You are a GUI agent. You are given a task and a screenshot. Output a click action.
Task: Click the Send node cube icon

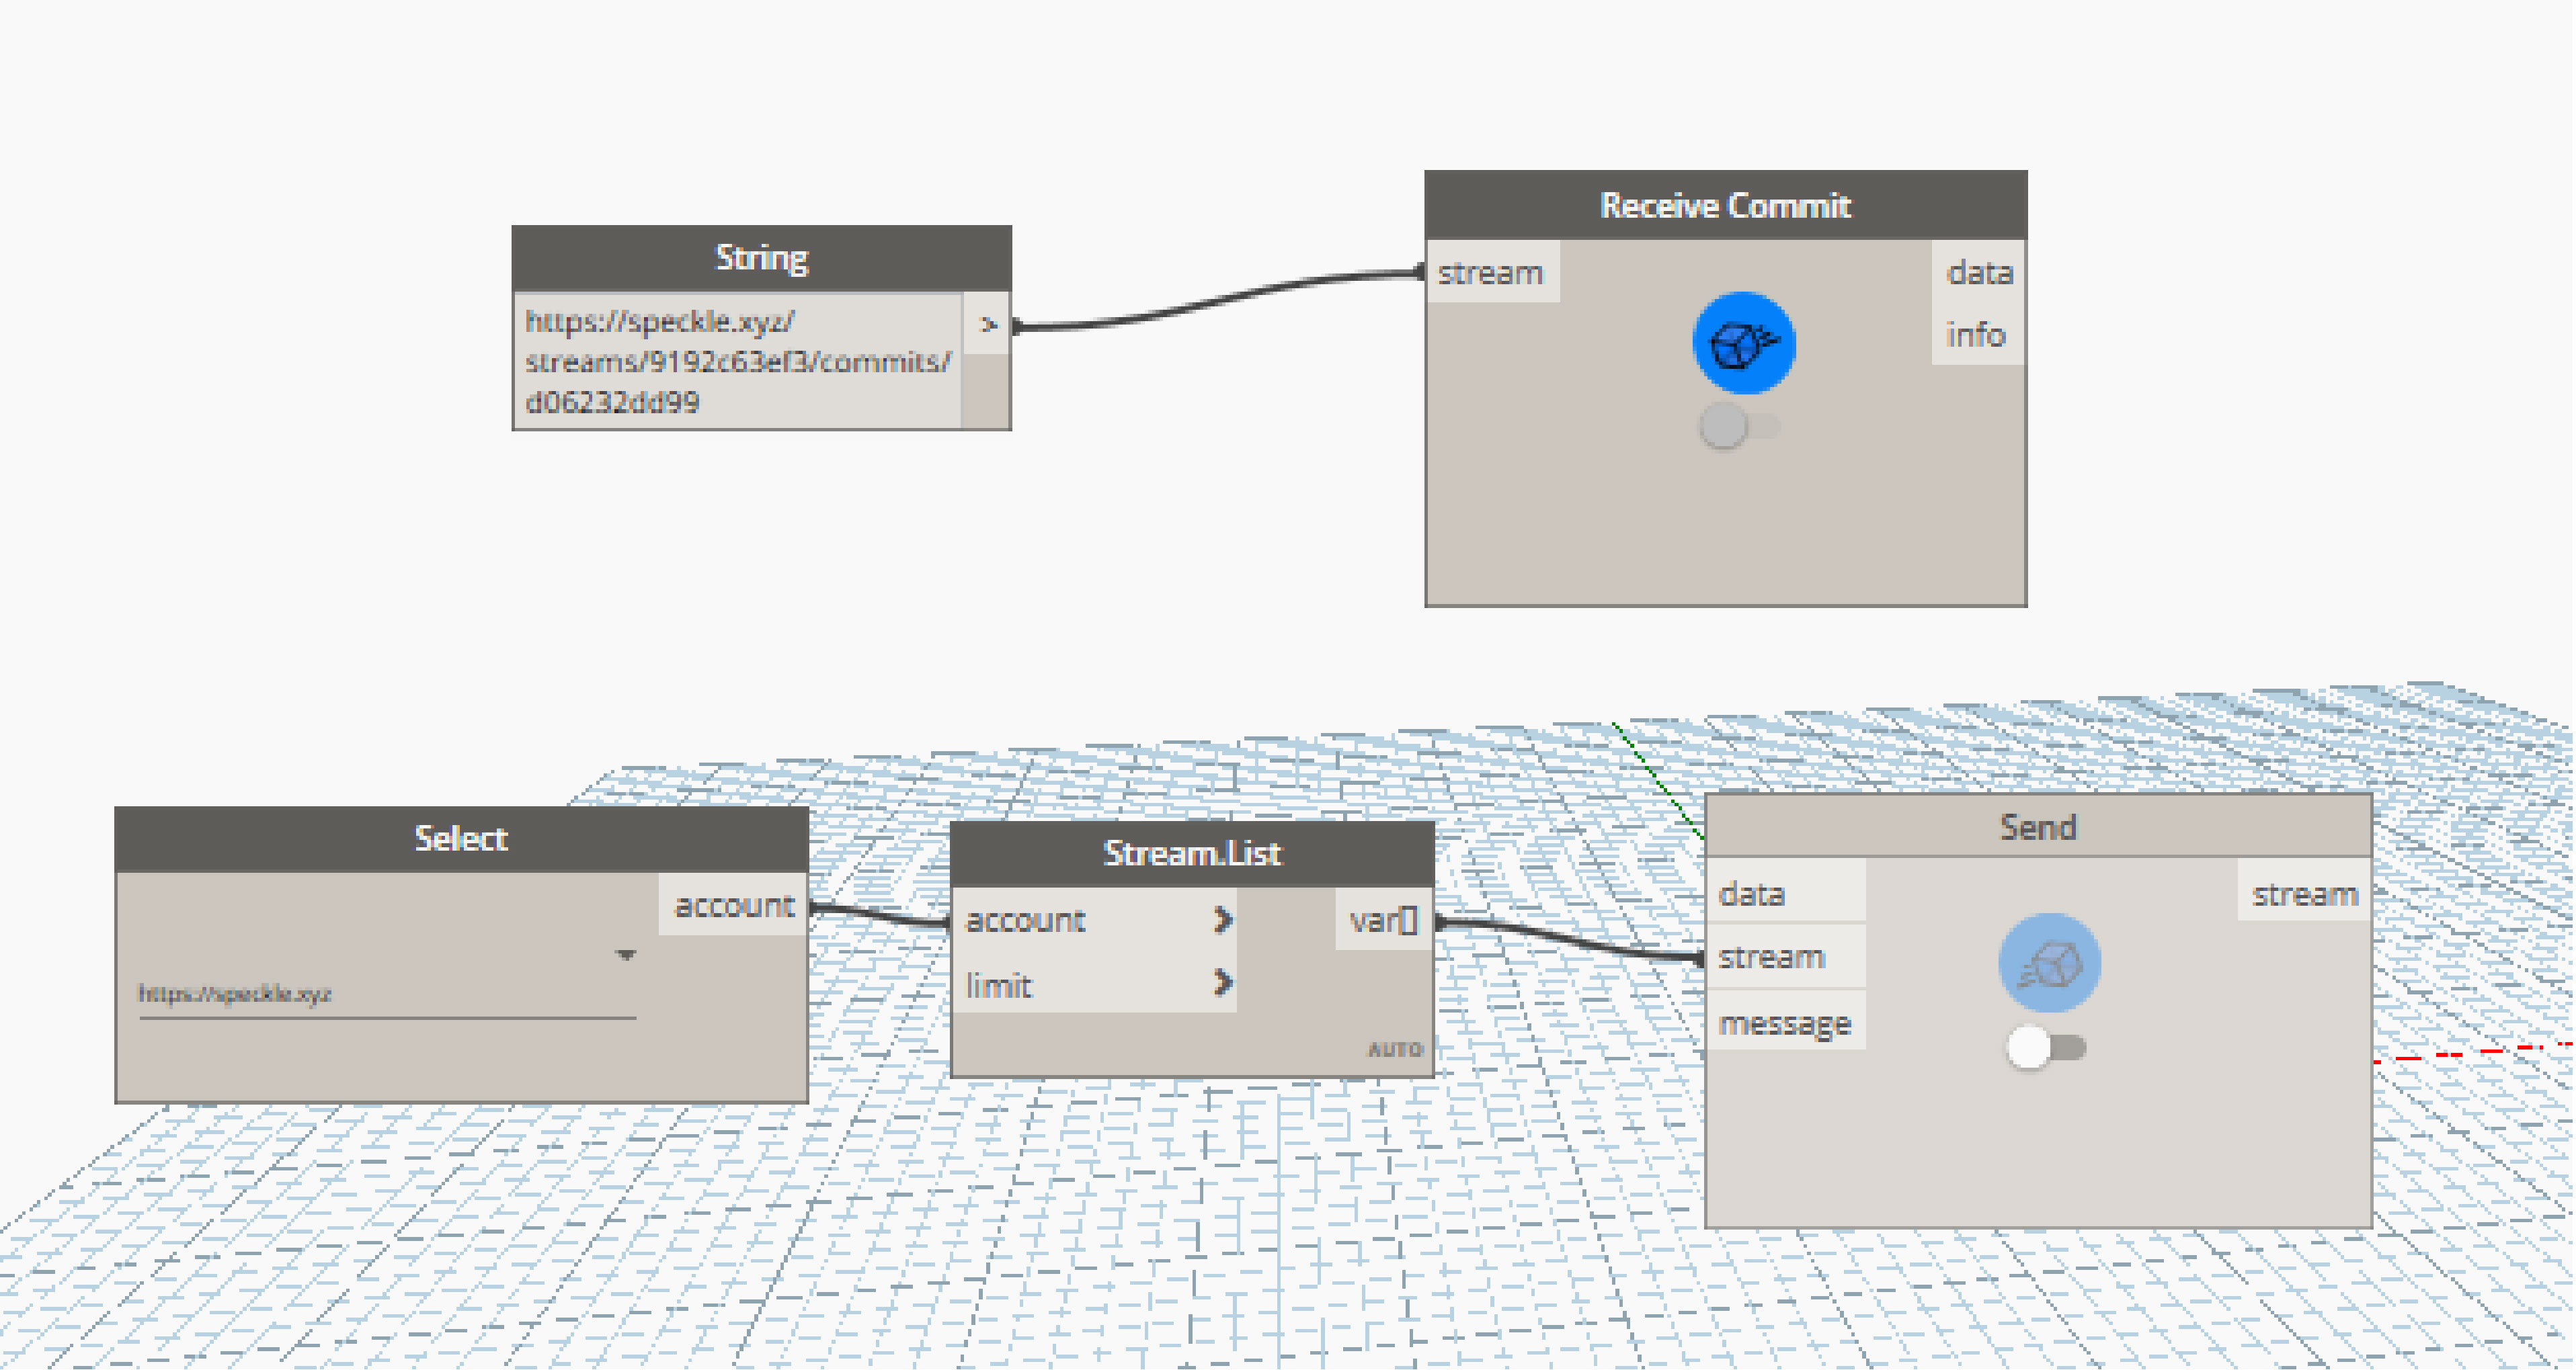click(x=2049, y=964)
